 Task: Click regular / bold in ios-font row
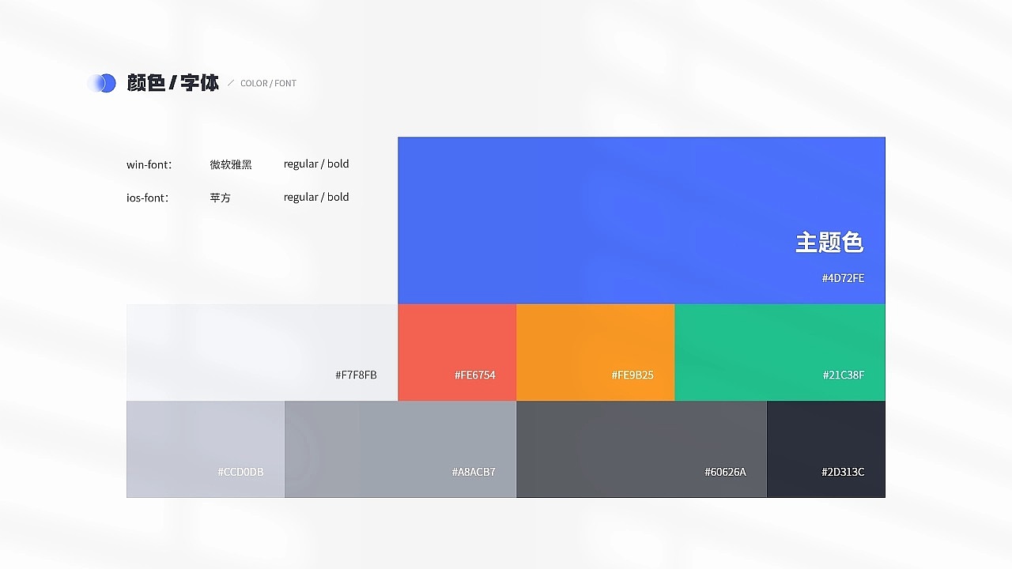coord(316,198)
